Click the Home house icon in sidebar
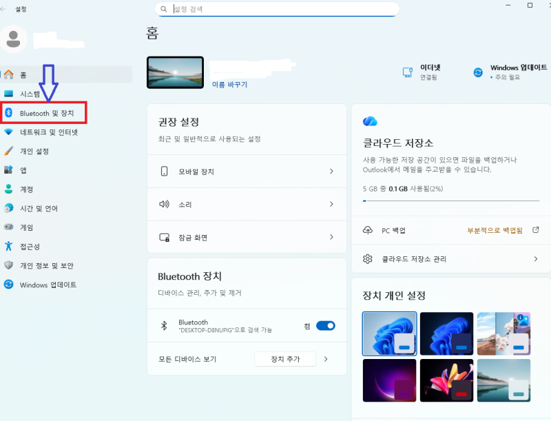Image resolution: width=551 pixels, height=421 pixels. coord(8,74)
